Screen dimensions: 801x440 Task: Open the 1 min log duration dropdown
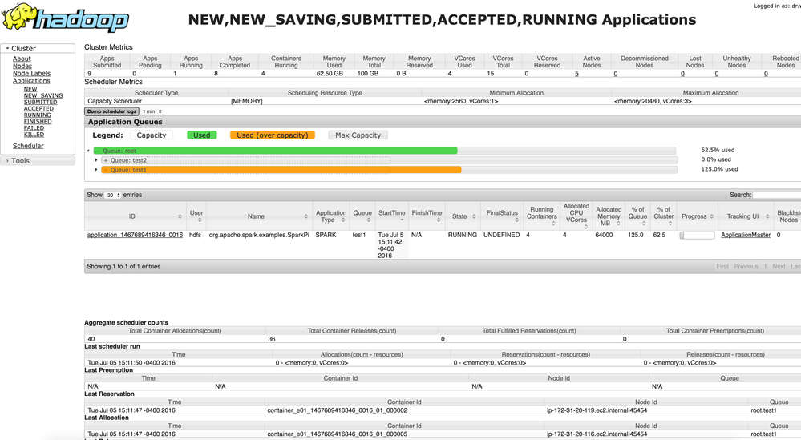(152, 111)
